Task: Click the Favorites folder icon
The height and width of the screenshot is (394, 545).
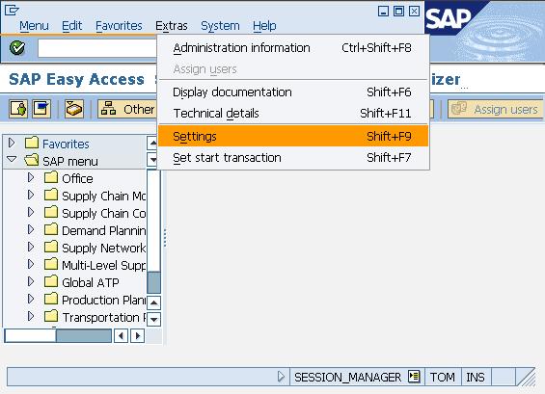Action: [32, 143]
